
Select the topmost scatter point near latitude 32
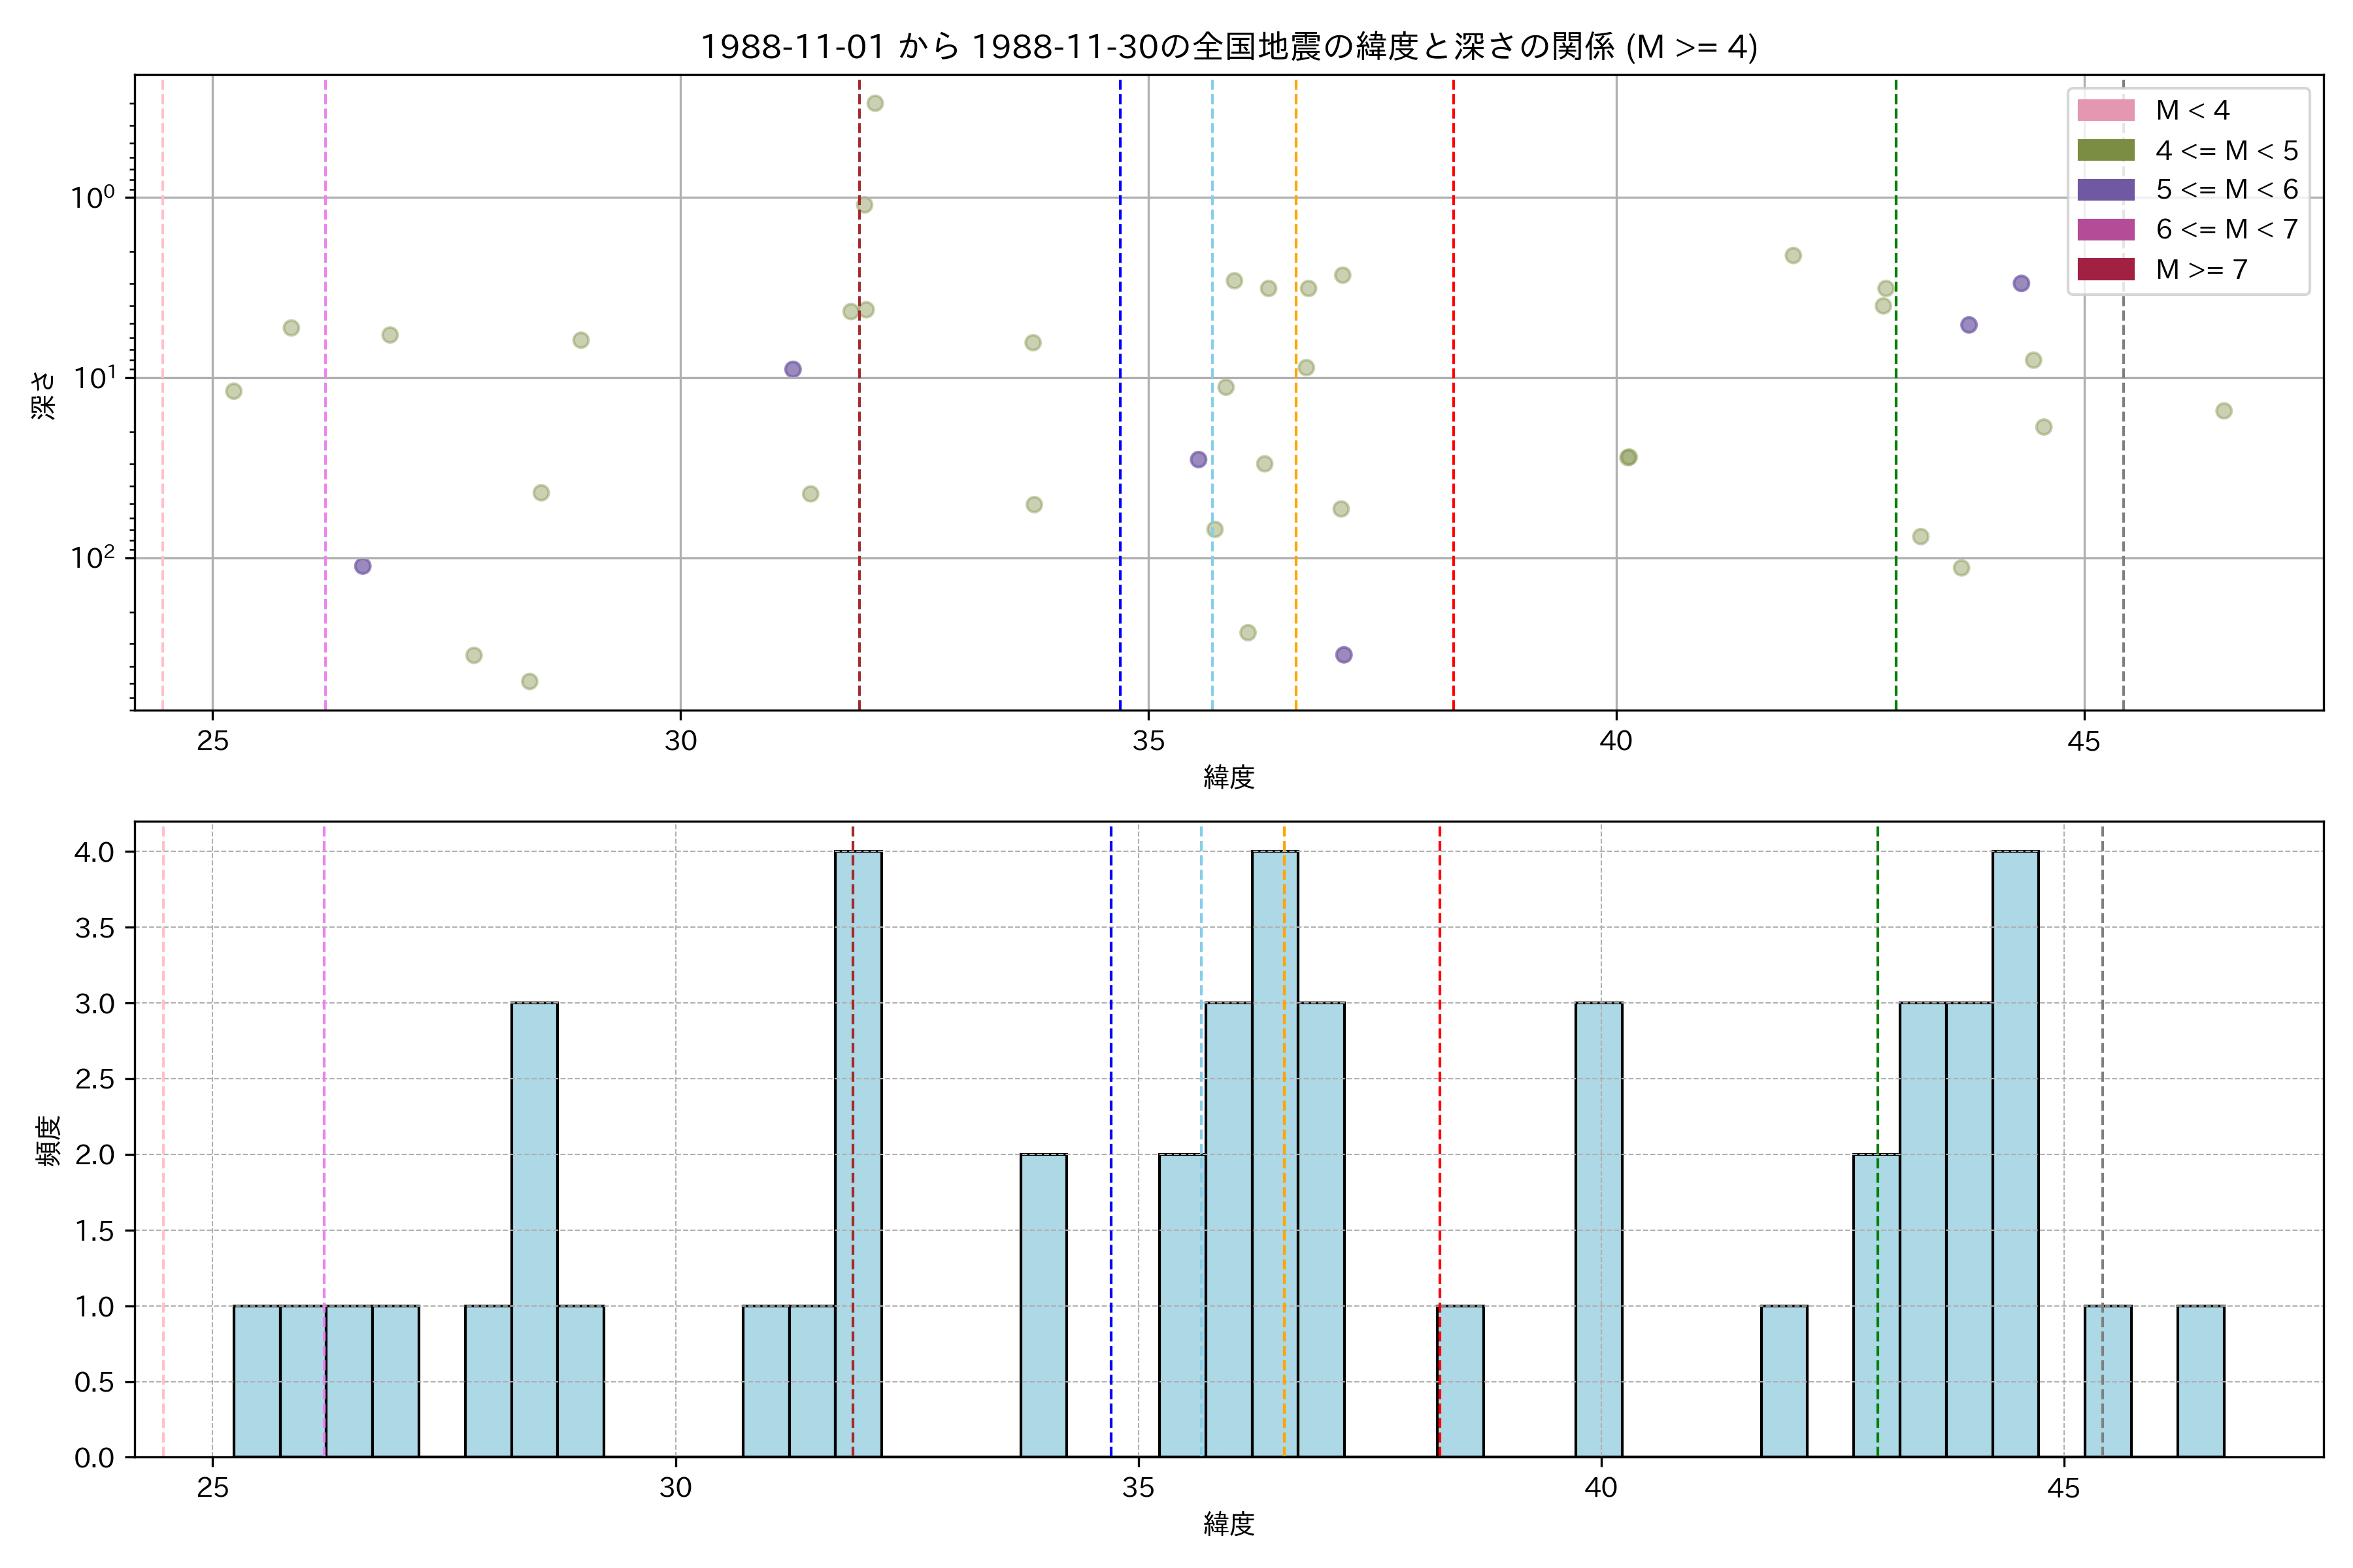[x=875, y=103]
